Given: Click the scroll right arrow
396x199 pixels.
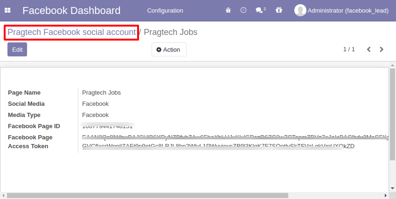Looking at the screenshot, I should click(x=386, y=195).
